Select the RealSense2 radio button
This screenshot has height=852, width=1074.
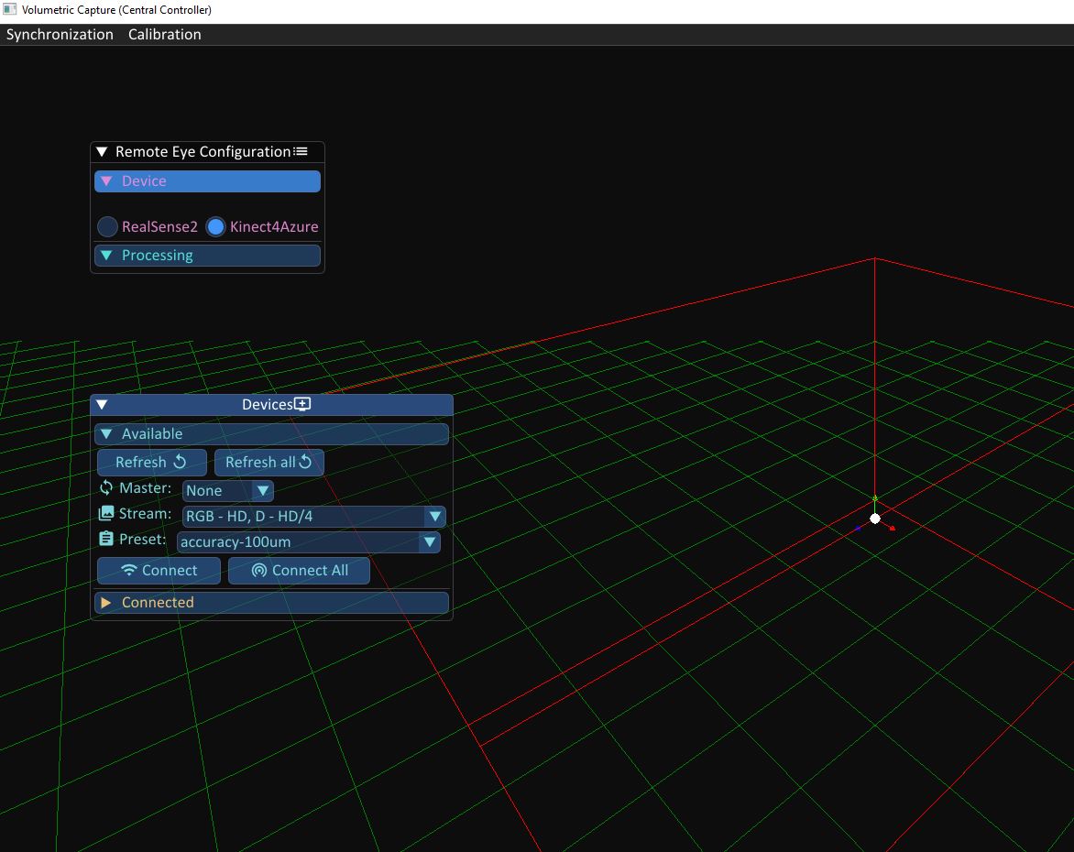pyautogui.click(x=107, y=226)
